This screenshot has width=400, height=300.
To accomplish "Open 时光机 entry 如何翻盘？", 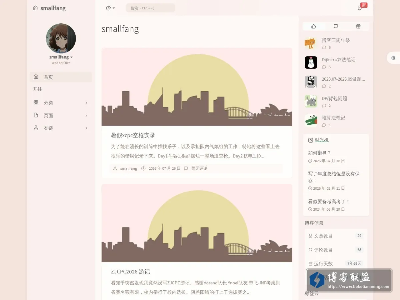I will pyautogui.click(x=320, y=153).
